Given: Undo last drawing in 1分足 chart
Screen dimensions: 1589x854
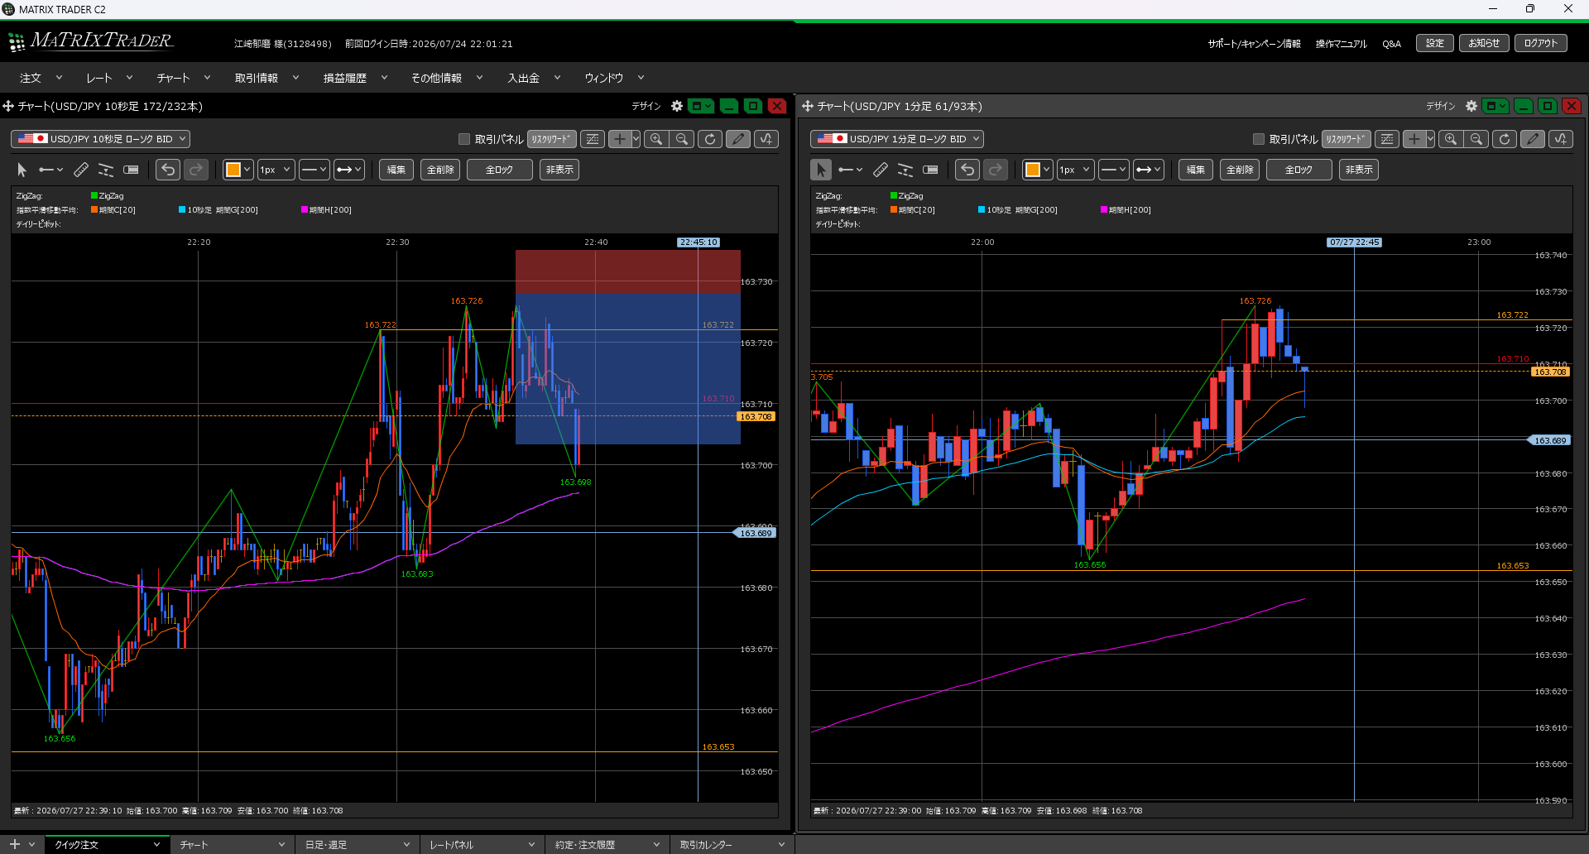Looking at the screenshot, I should click(x=967, y=170).
